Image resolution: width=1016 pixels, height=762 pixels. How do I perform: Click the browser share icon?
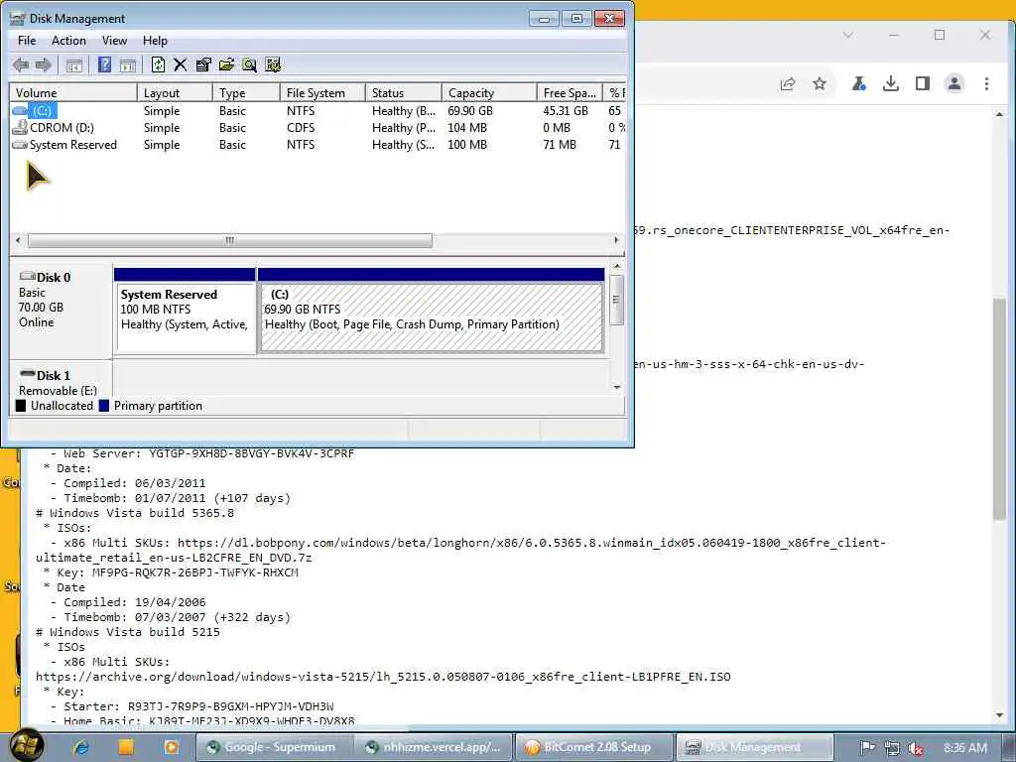788,83
